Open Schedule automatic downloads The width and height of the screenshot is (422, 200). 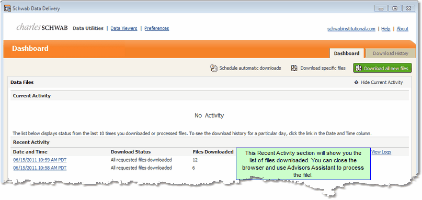pos(245,68)
